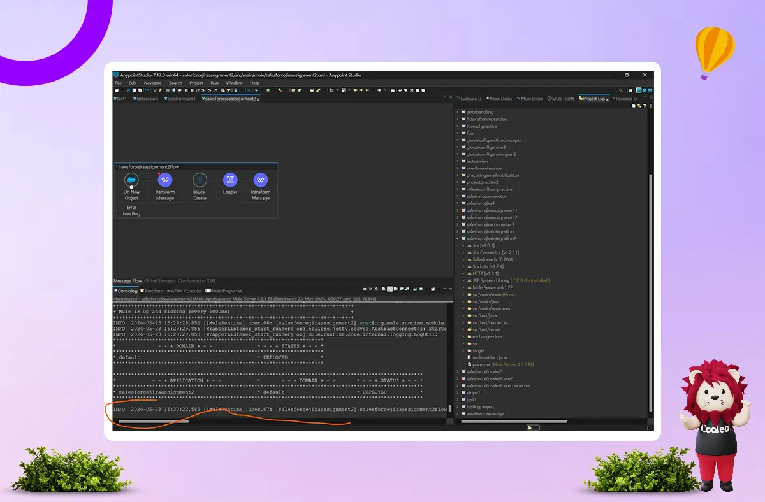The image size is (765, 502).
Task: Select the Mule Server 4.6.1 EE entry
Action: coord(493,287)
